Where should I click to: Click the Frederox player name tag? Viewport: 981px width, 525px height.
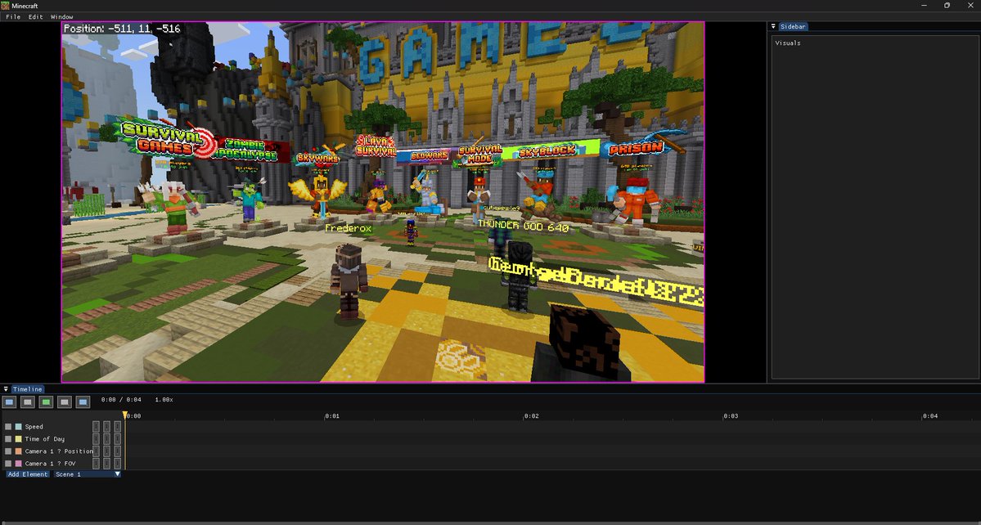click(348, 229)
